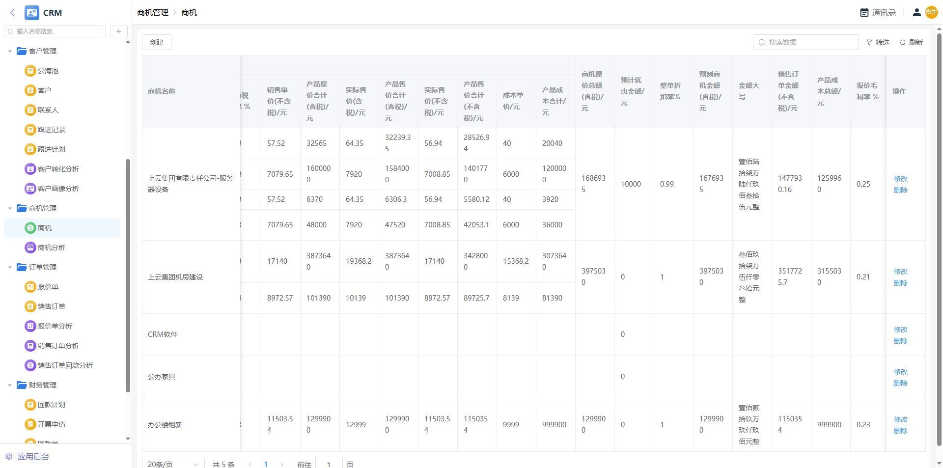
Task: Open the 通讯录 address book
Action: (x=878, y=13)
